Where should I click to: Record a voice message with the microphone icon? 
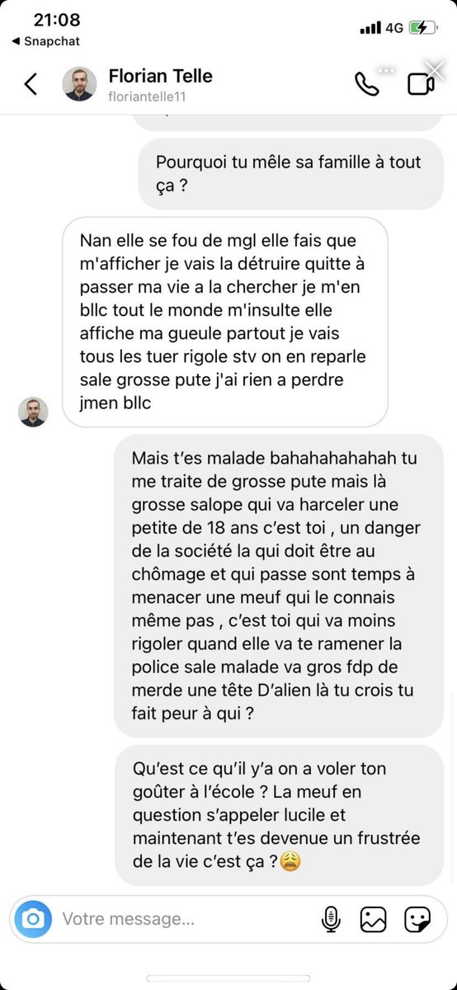[x=331, y=918]
